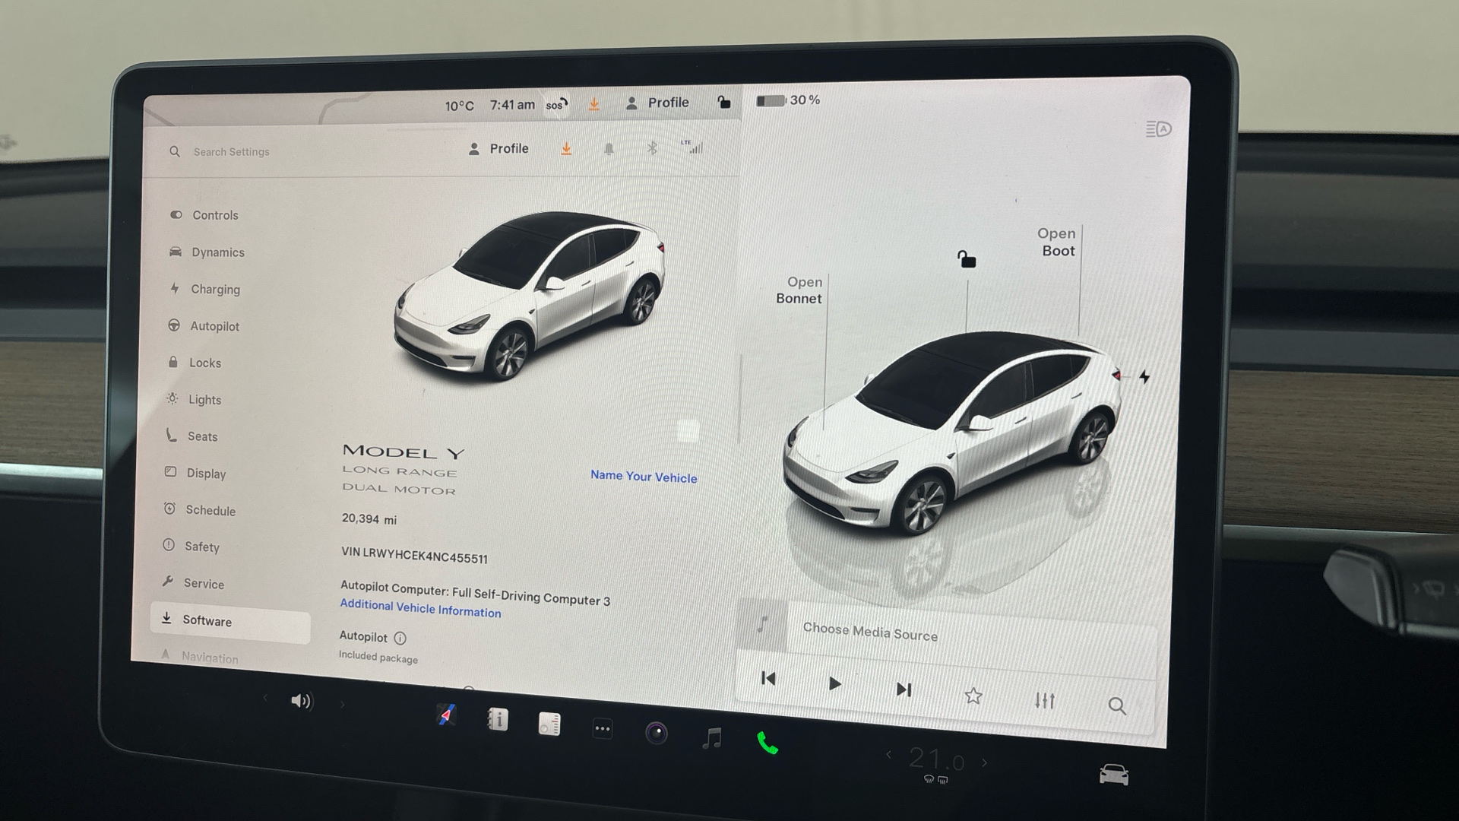Open Additional Vehicle Information link
The image size is (1459, 821).
click(420, 608)
